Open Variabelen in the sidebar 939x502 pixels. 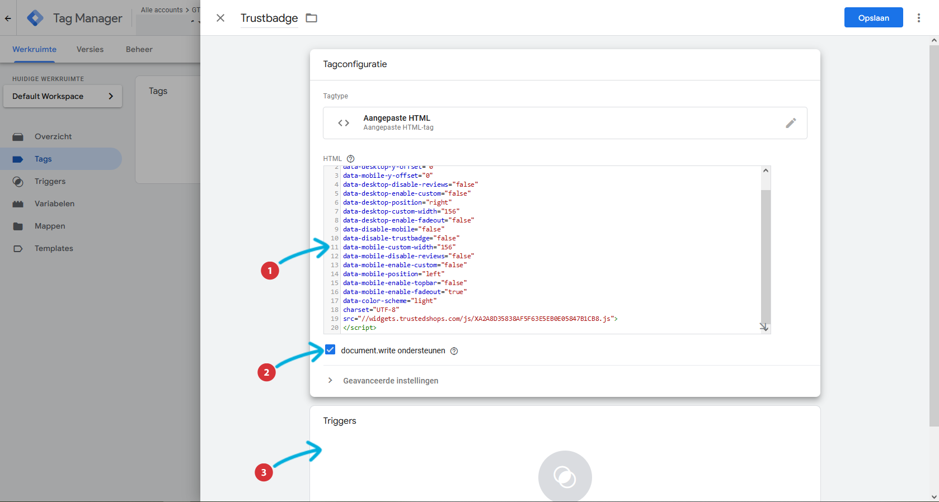point(60,203)
